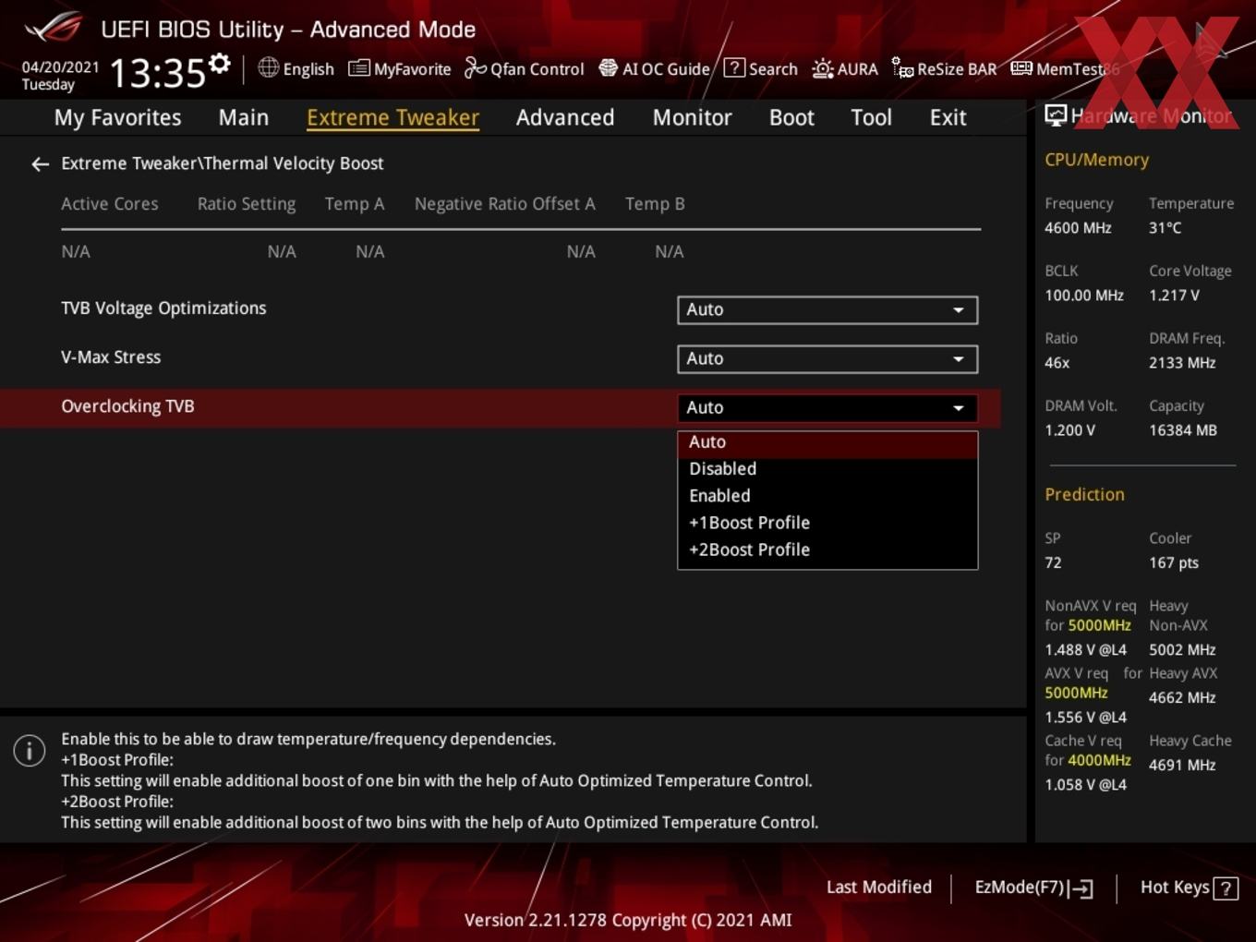Click the 2133 MHz DRAM frequency value

click(x=1182, y=363)
